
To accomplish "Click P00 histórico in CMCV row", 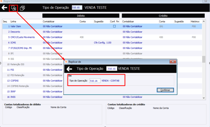I will [x=194, y=37].
